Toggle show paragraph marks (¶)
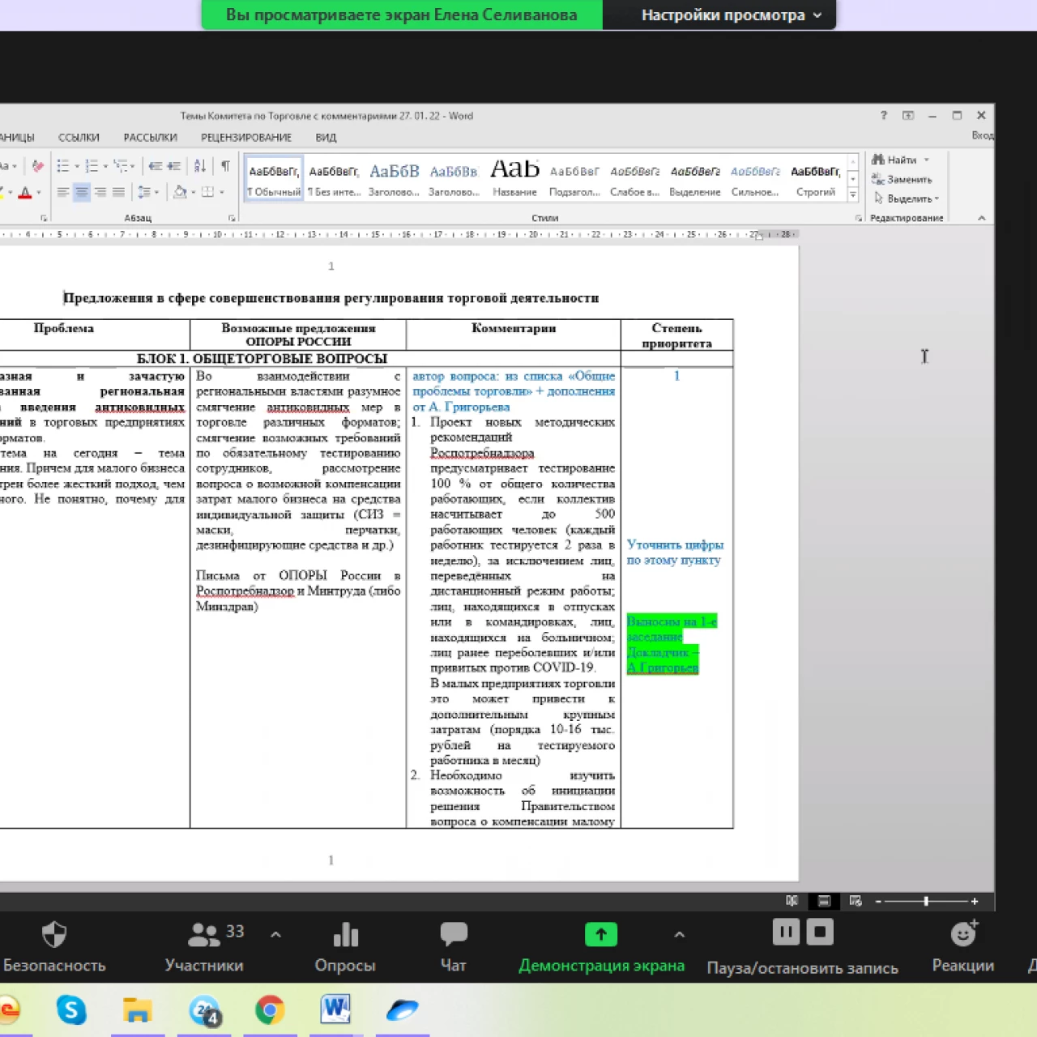1037x1037 pixels. (x=225, y=166)
